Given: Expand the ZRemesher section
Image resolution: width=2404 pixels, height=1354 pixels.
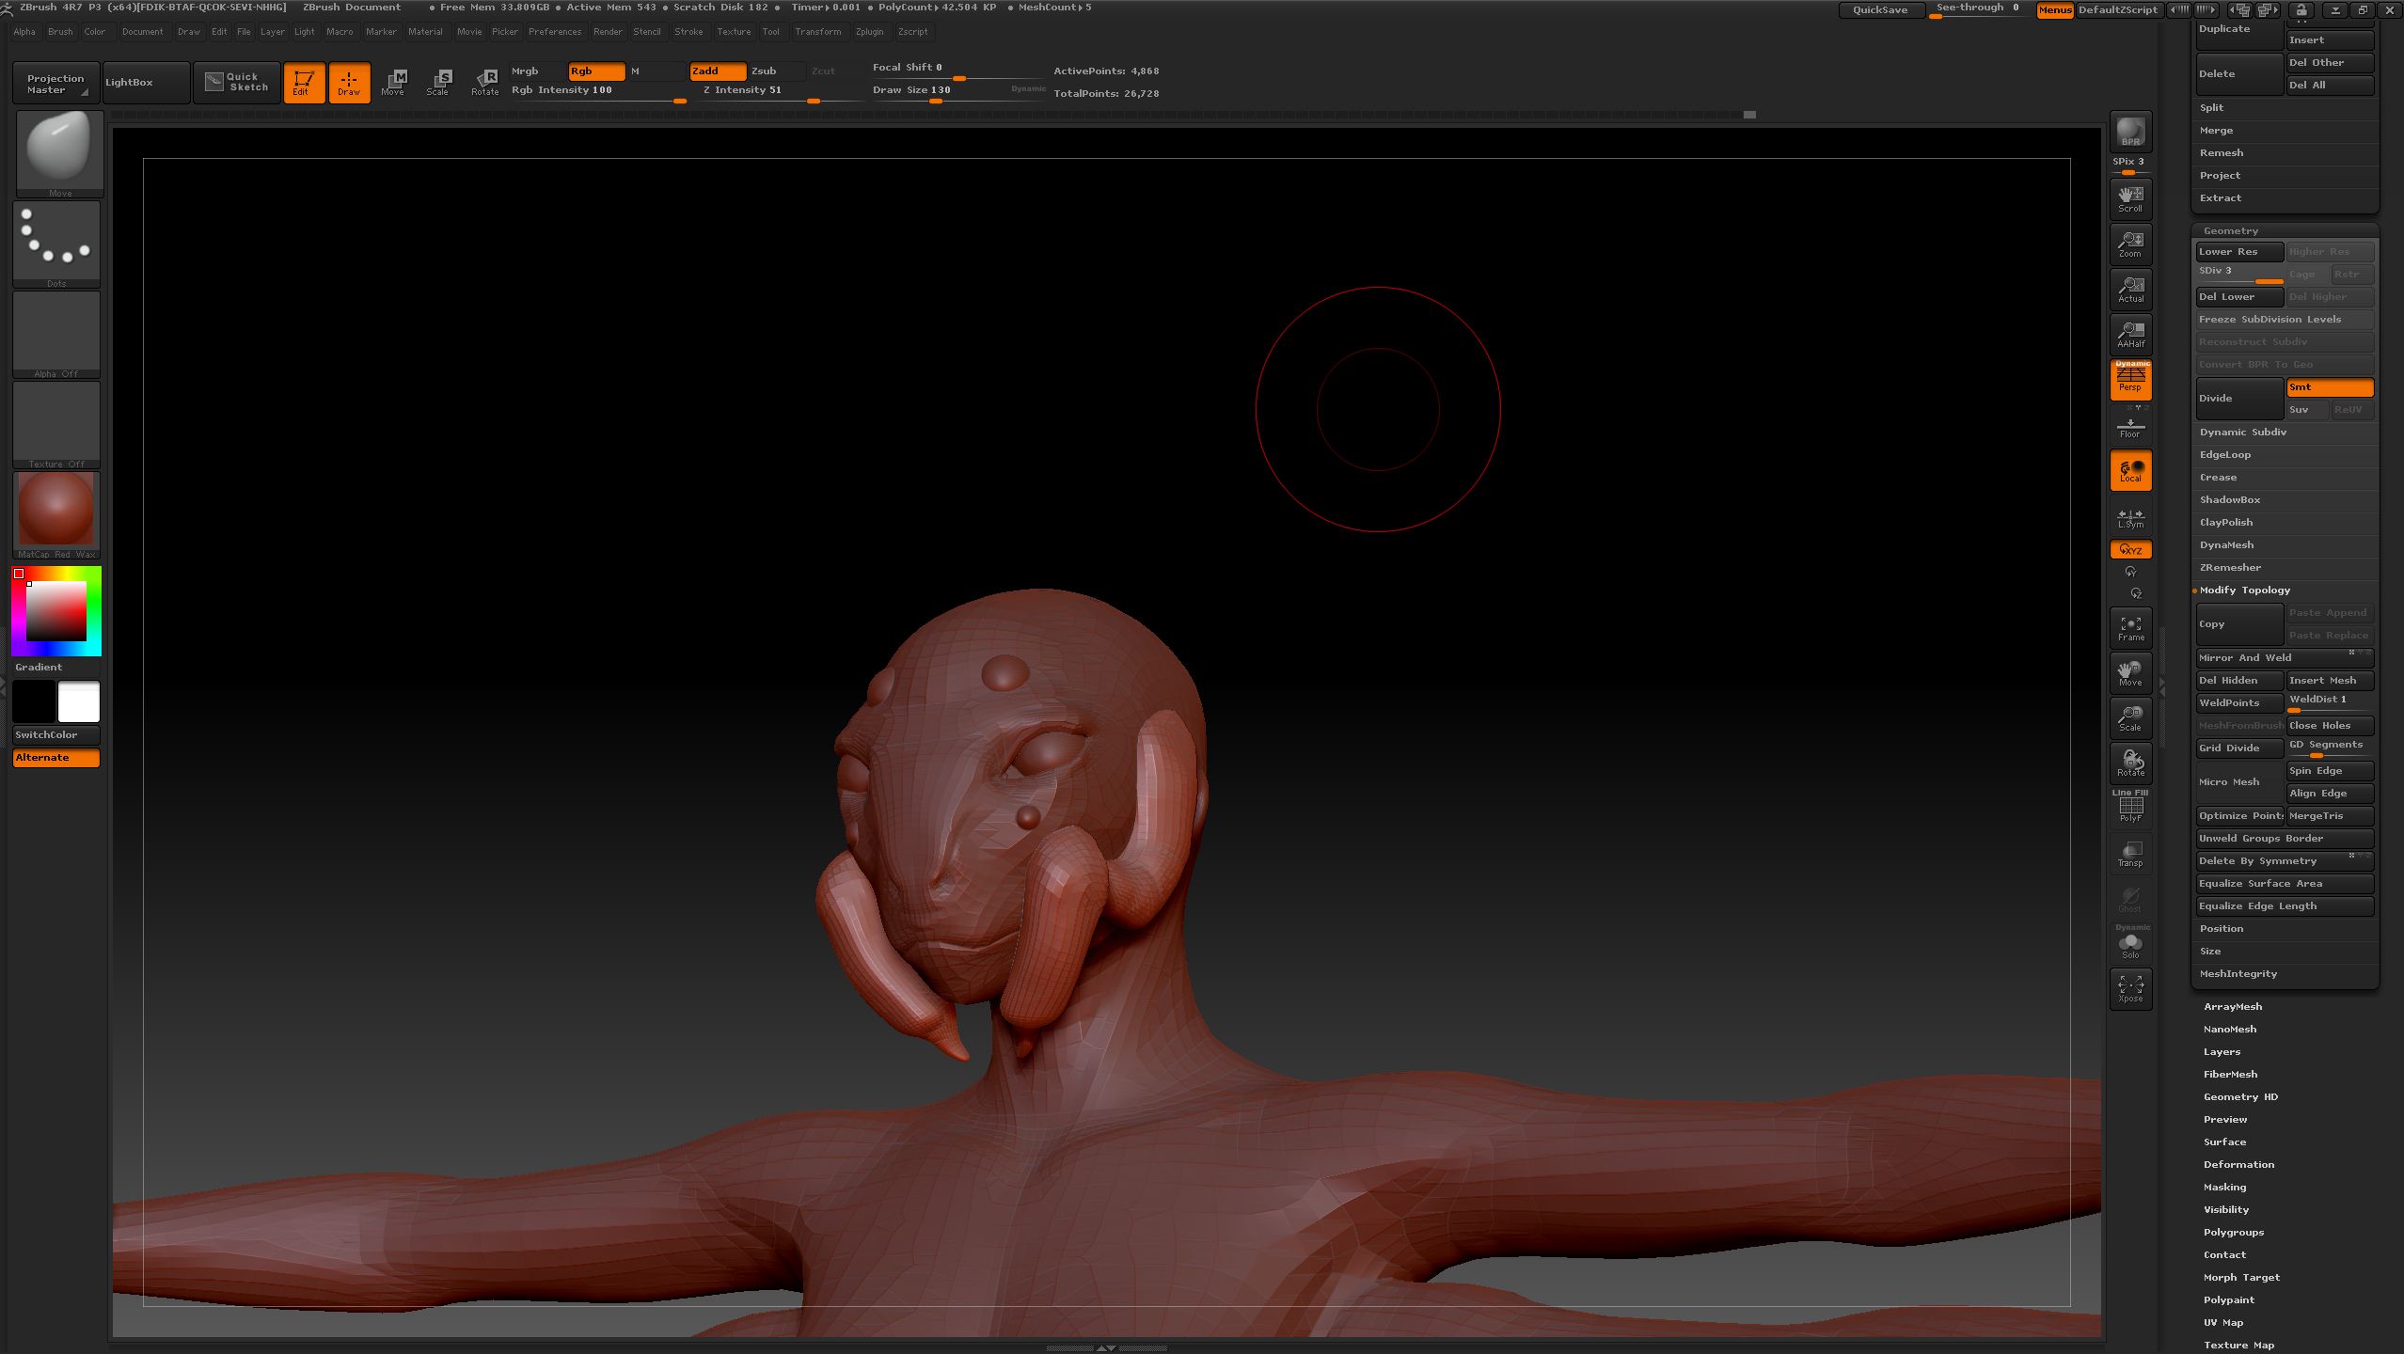Looking at the screenshot, I should pyautogui.click(x=2230, y=568).
